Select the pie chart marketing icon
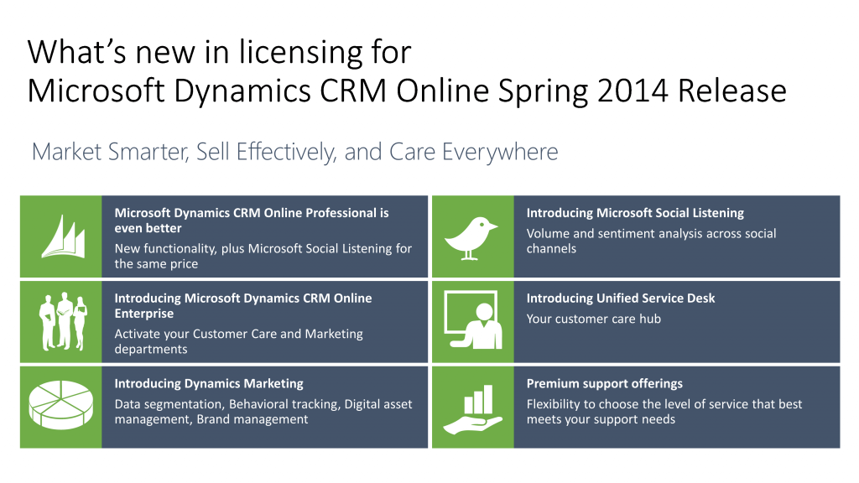 pyautogui.click(x=62, y=407)
